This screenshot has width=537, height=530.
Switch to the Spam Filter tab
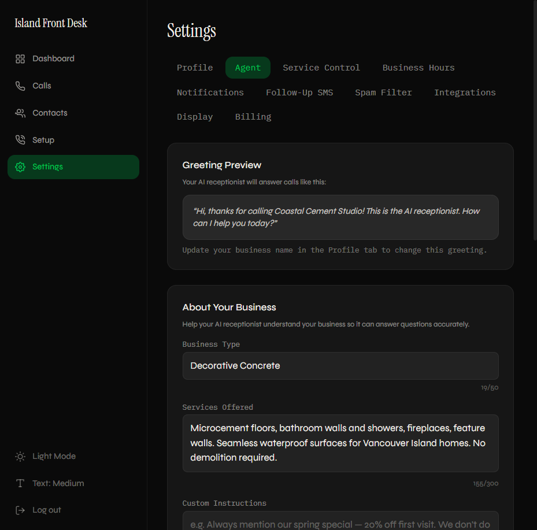click(383, 92)
